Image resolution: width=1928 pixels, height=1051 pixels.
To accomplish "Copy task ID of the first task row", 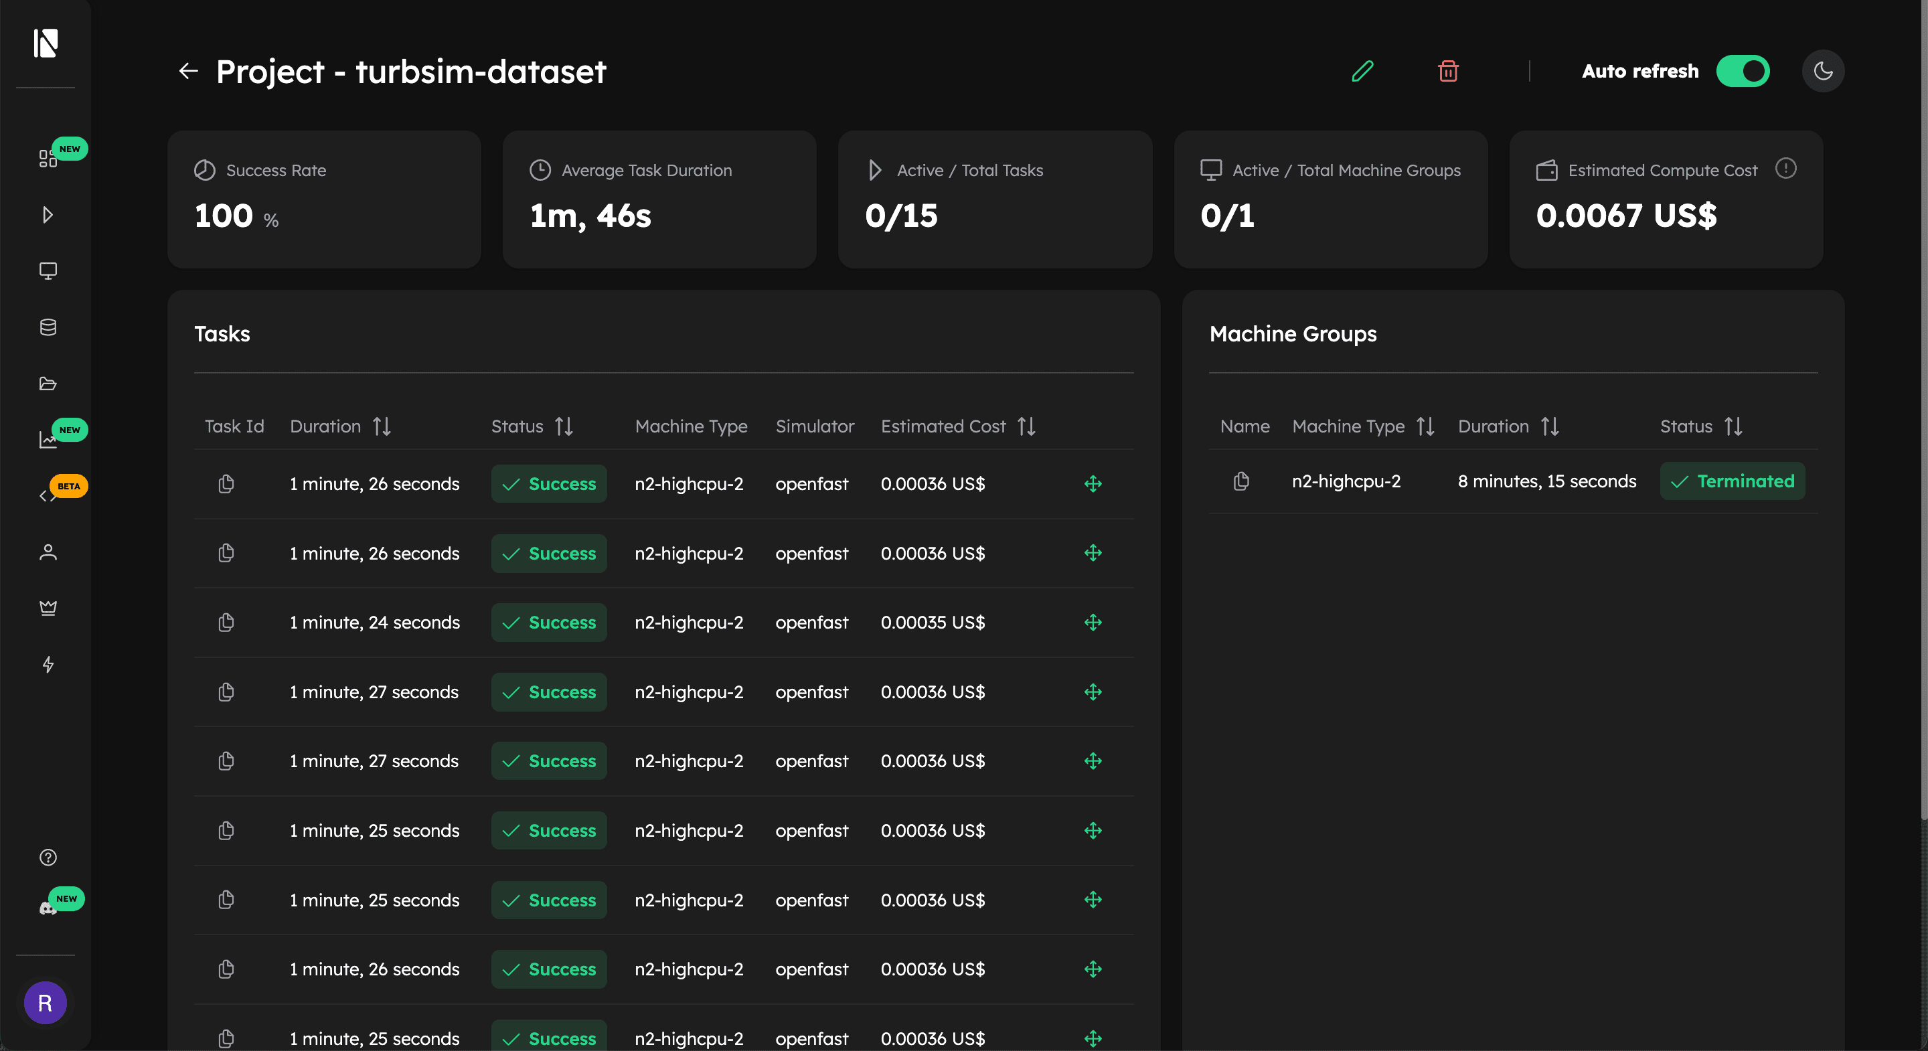I will pyautogui.click(x=226, y=483).
